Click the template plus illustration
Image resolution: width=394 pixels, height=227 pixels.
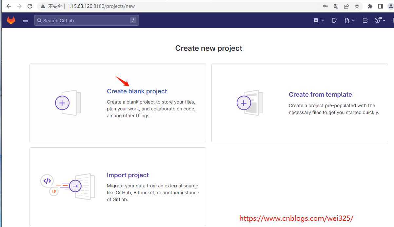(244, 103)
